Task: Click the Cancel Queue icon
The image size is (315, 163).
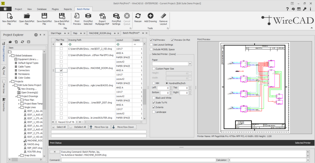Action: point(127,16)
